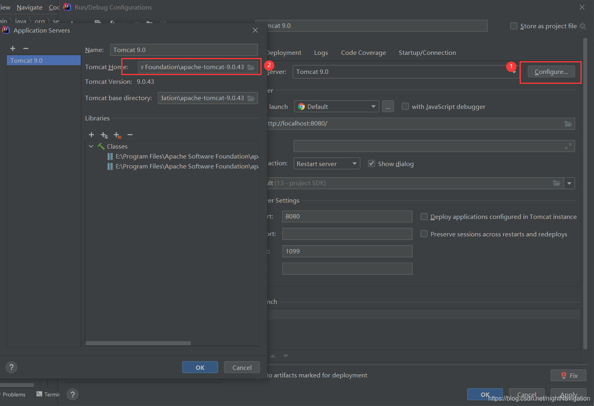This screenshot has width=594, height=406.
Task: Open help in Application Servers dialog
Action: point(12,367)
